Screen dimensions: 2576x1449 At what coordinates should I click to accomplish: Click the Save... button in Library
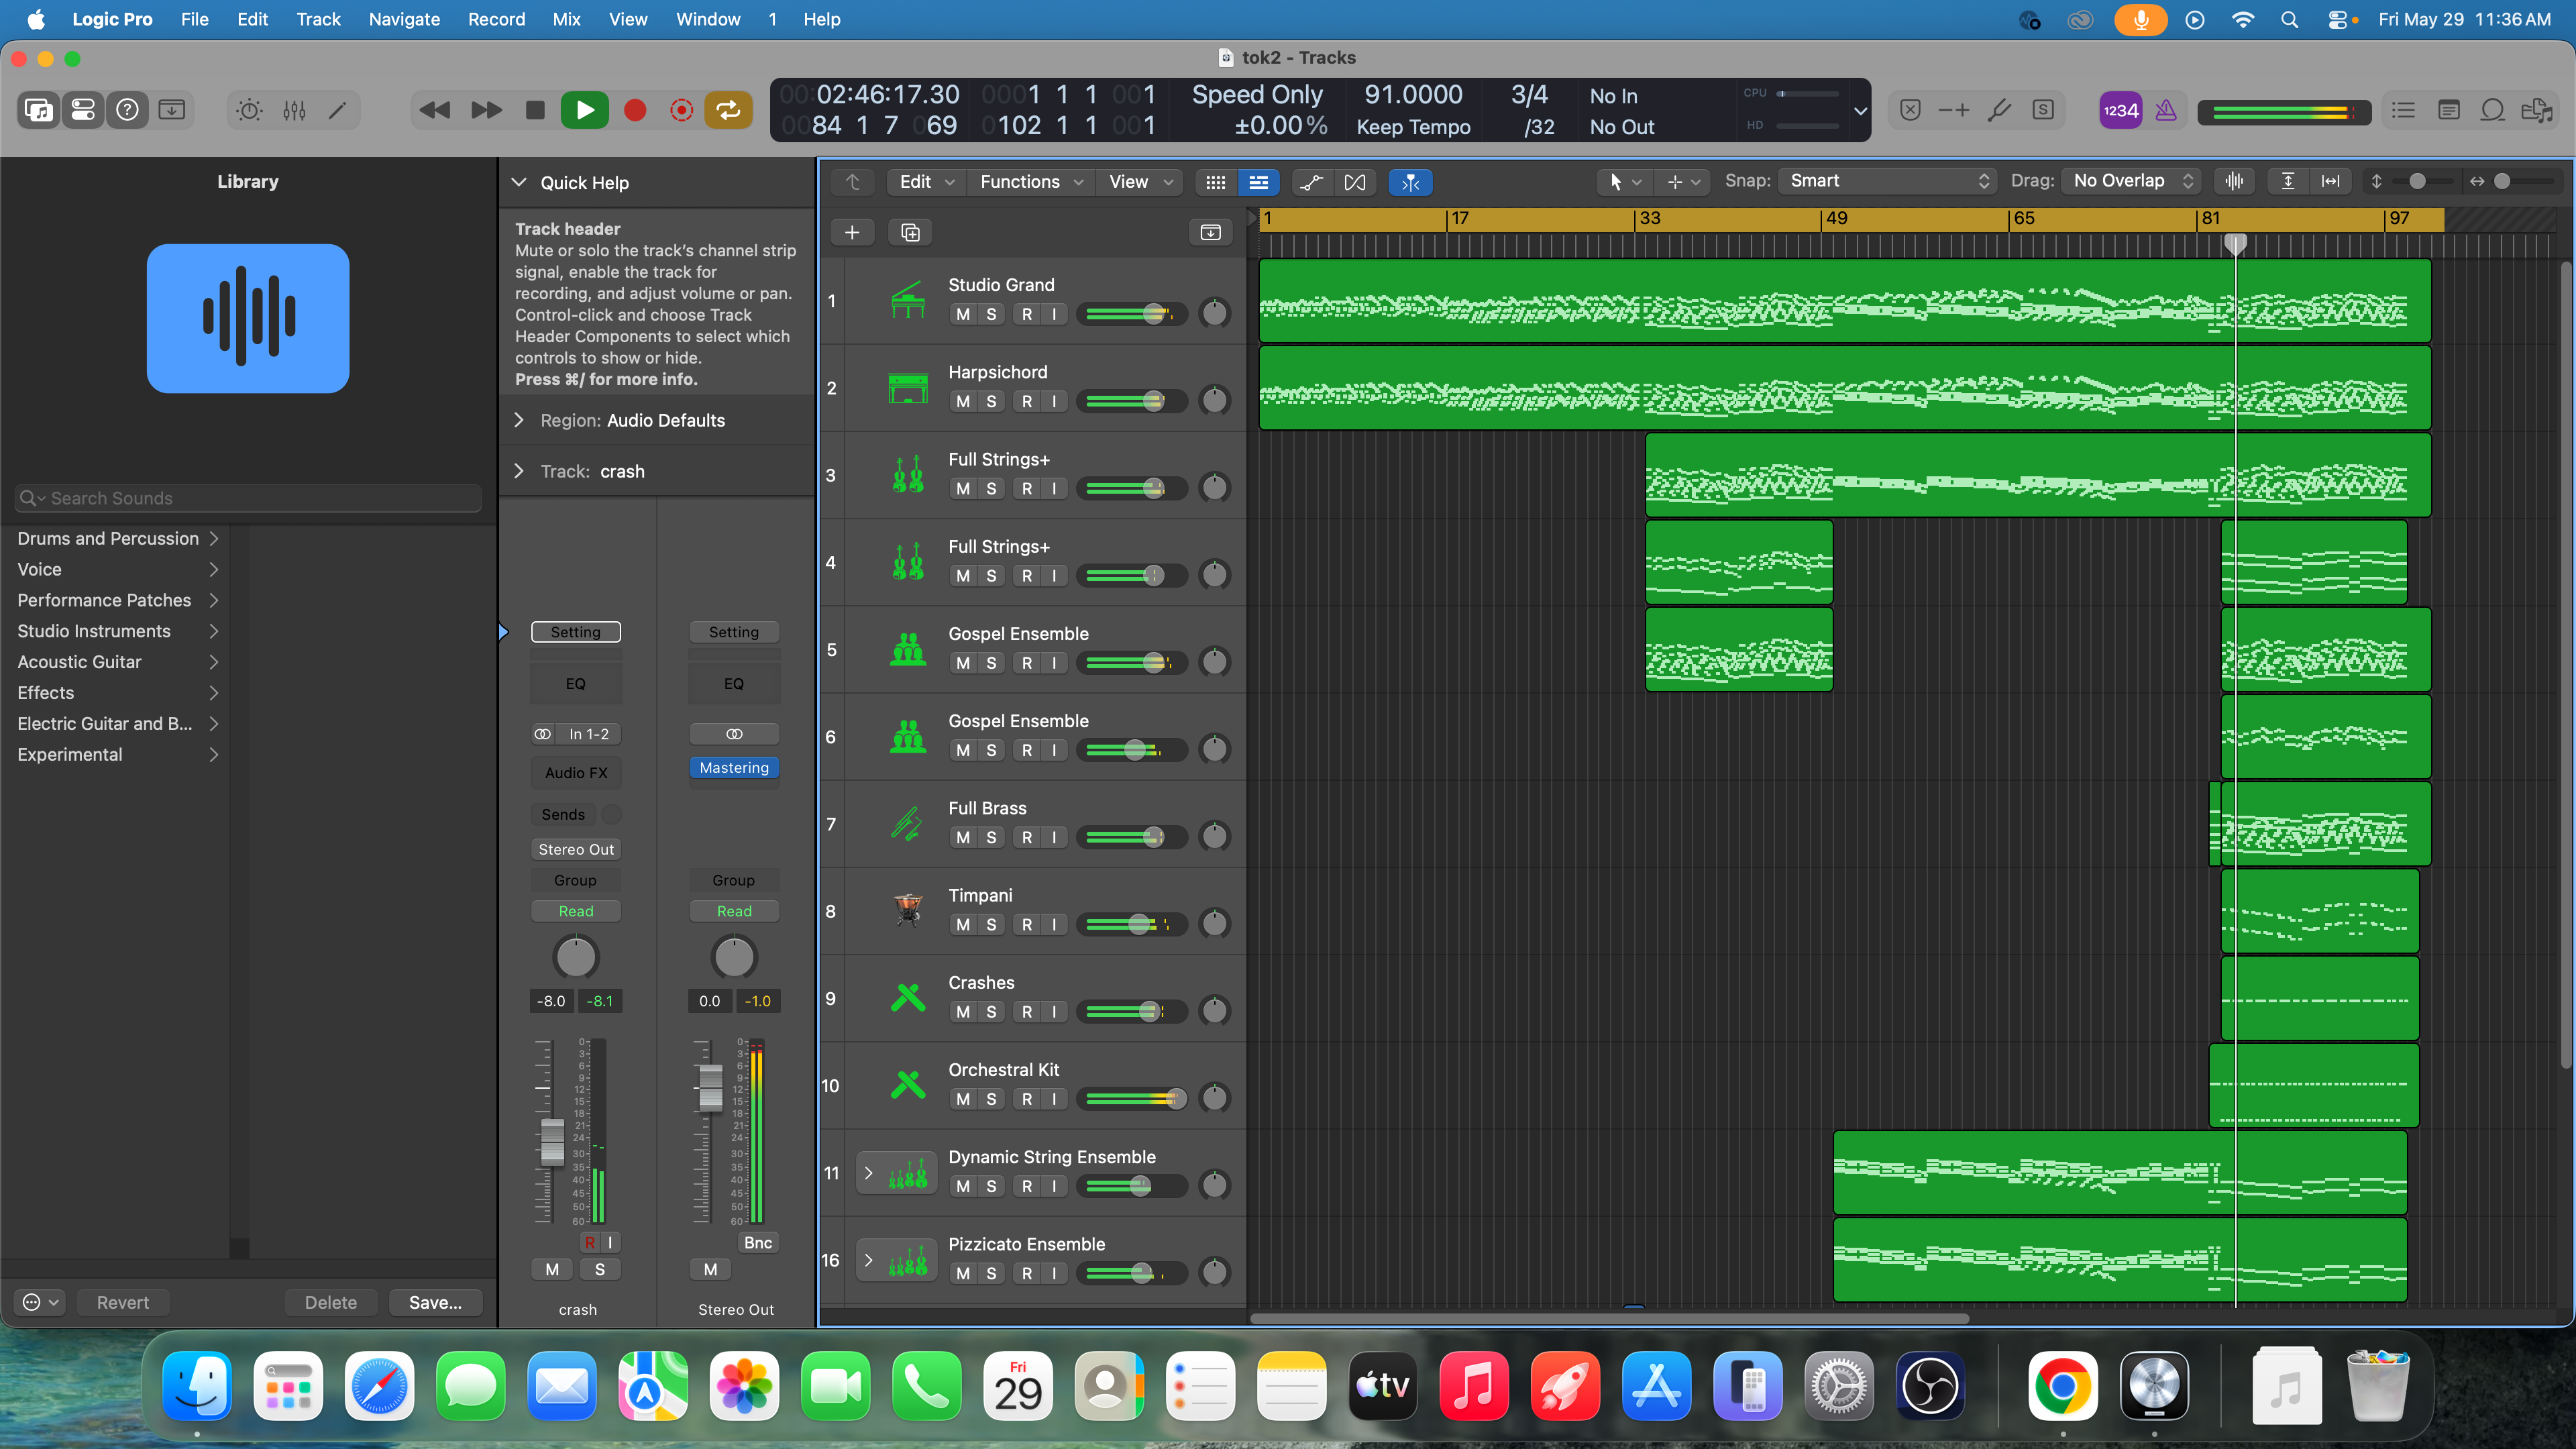[435, 1302]
